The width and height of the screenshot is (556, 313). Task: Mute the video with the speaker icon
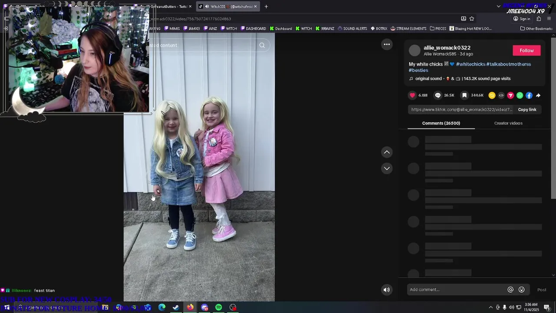pyautogui.click(x=387, y=290)
